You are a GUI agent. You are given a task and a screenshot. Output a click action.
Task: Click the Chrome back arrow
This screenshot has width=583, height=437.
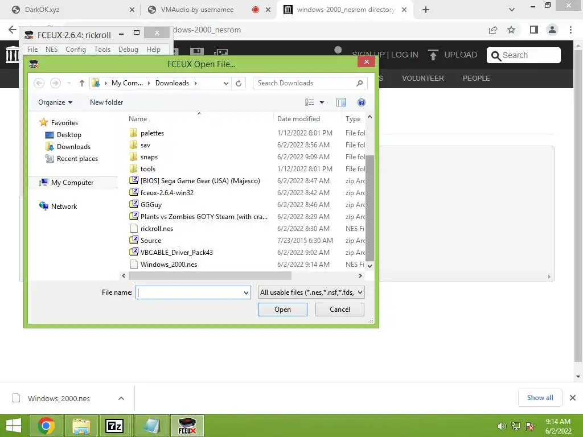point(13,30)
